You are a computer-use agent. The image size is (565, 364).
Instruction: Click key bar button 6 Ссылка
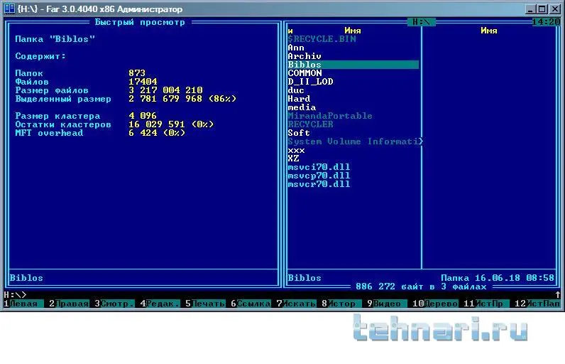(251, 304)
